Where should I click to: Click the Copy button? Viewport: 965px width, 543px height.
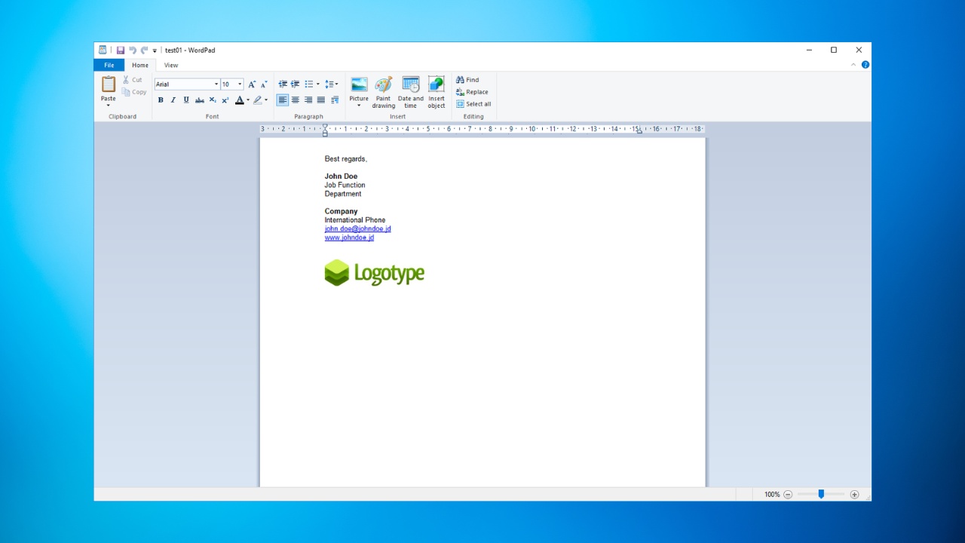(135, 92)
